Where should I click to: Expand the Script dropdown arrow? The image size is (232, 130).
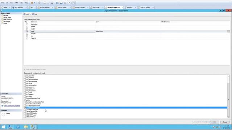[30, 14]
